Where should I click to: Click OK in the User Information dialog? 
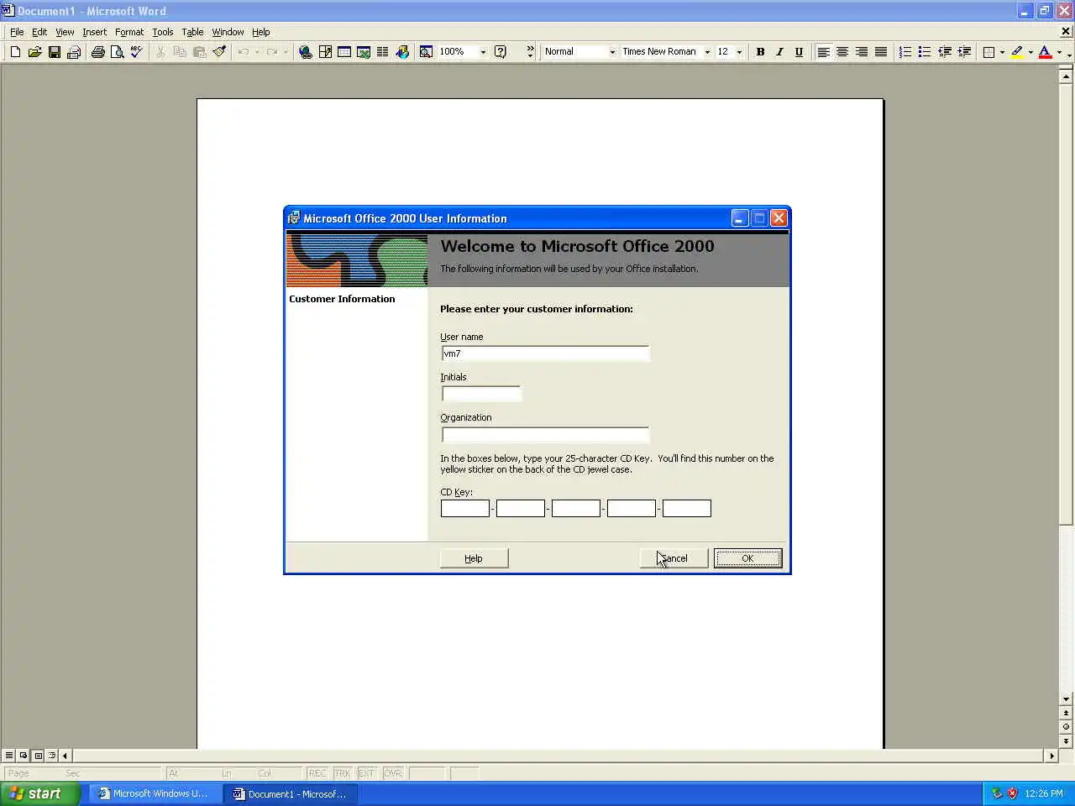click(747, 558)
